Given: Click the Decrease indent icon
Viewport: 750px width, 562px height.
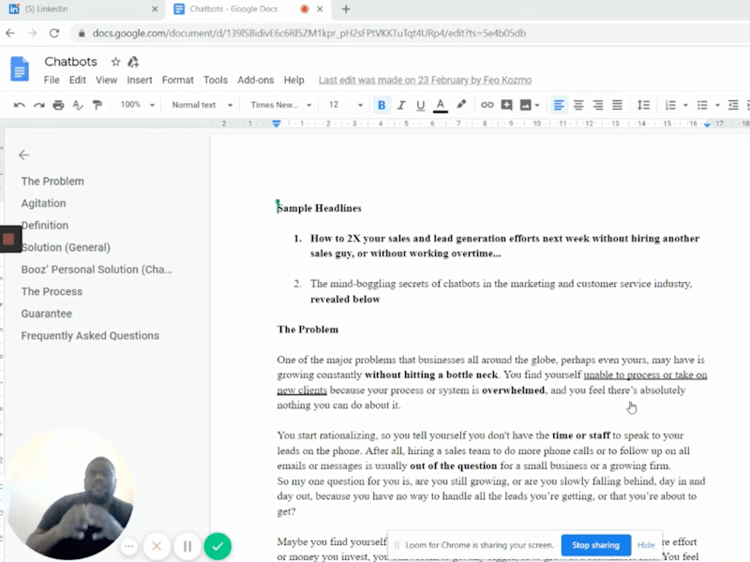Looking at the screenshot, I should (733, 105).
